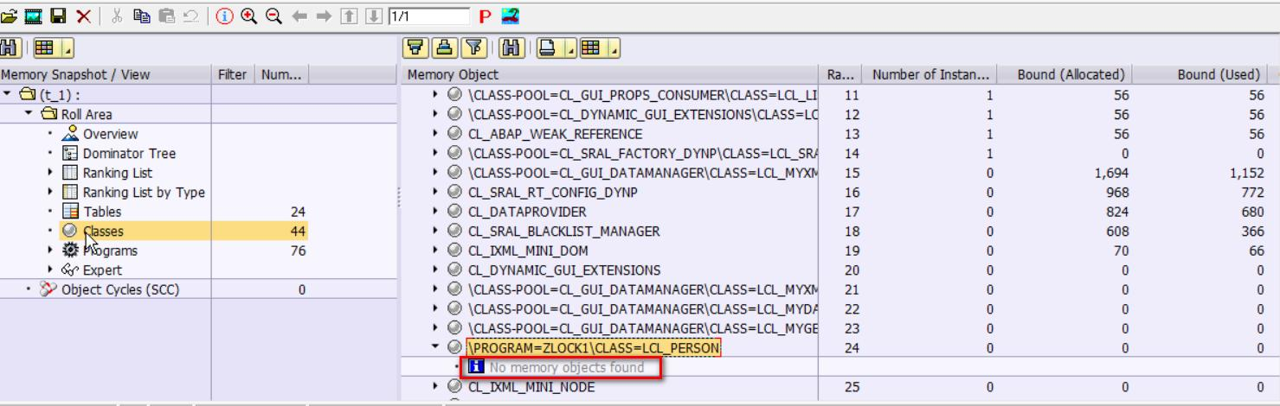The image size is (1280, 406).
Task: Expand the CL_IXML_MINI_NODE row
Action: tap(436, 388)
